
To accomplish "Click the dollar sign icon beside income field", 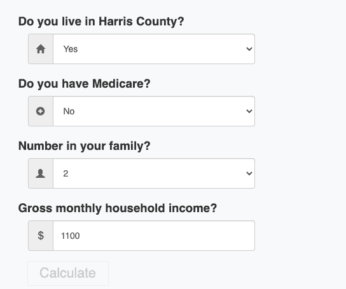I will click(41, 236).
